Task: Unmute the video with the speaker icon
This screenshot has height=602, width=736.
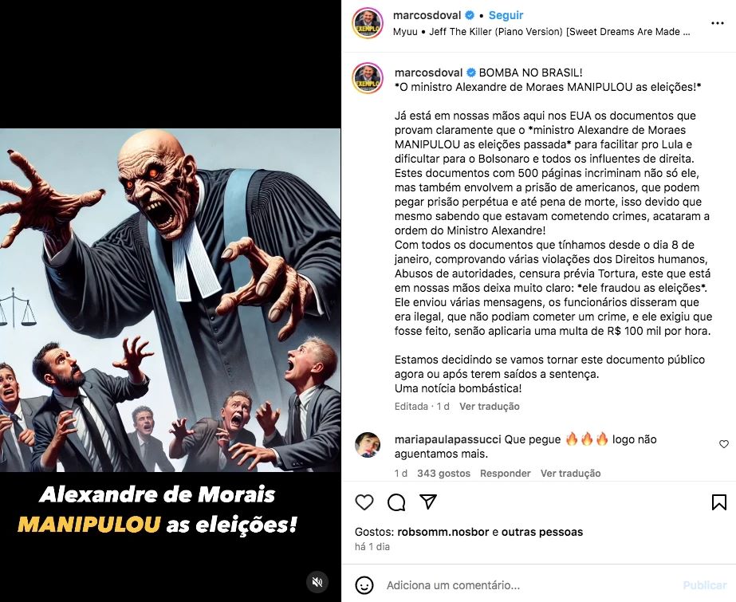Action: [x=317, y=582]
